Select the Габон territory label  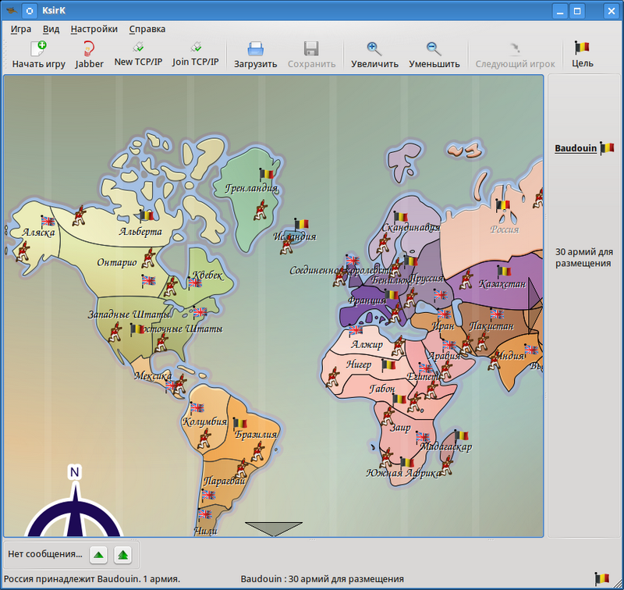[382, 388]
